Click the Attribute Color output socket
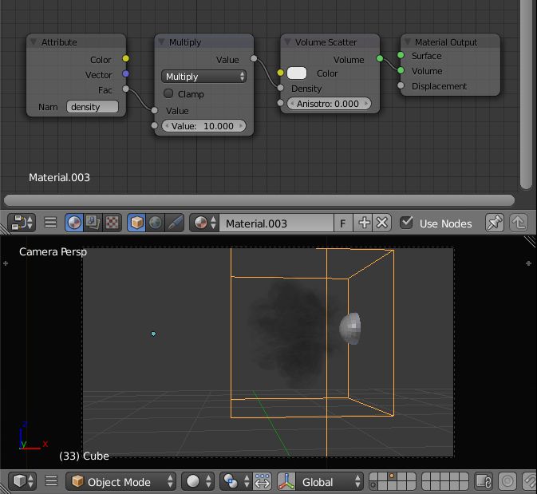The width and height of the screenshot is (537, 494). (x=126, y=58)
